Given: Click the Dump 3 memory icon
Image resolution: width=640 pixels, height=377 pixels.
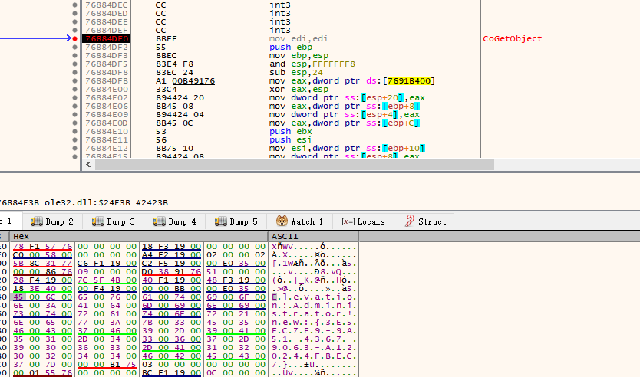Looking at the screenshot, I should [97, 221].
